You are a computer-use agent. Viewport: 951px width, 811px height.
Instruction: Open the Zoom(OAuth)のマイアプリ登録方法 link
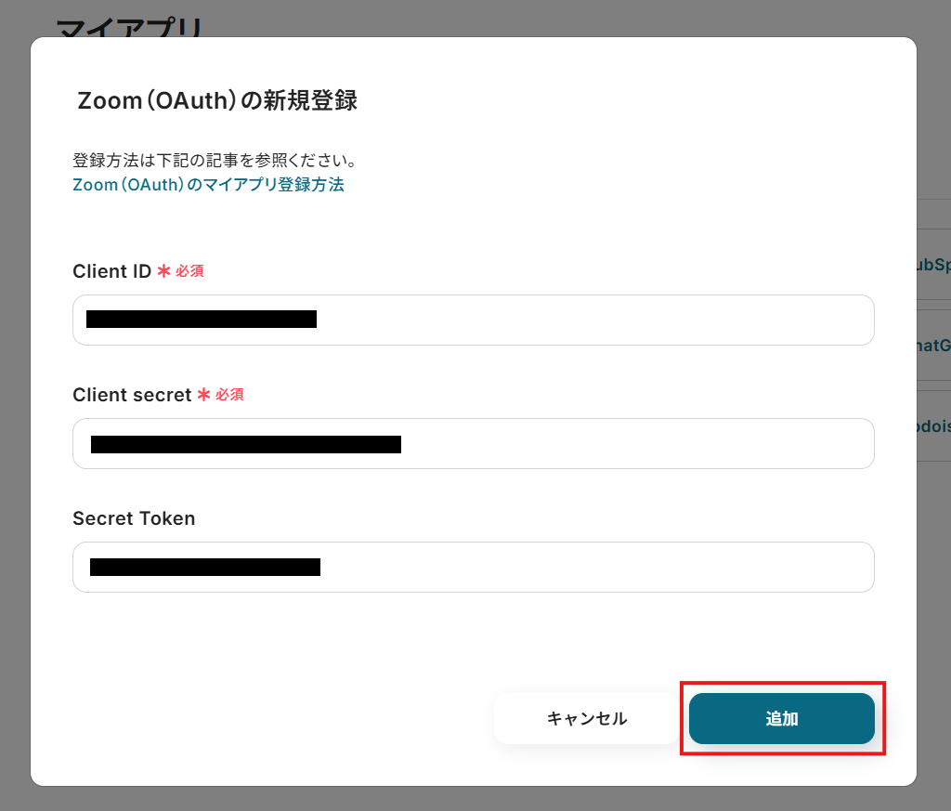pyautogui.click(x=208, y=184)
